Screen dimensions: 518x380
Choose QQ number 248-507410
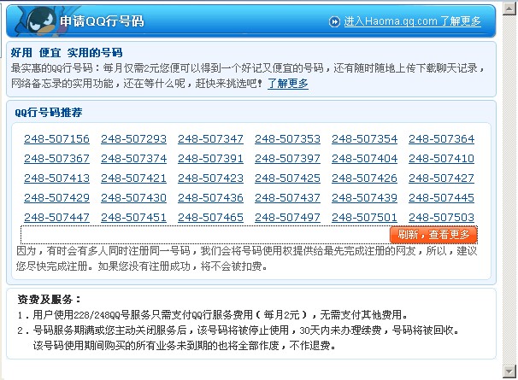pos(441,159)
